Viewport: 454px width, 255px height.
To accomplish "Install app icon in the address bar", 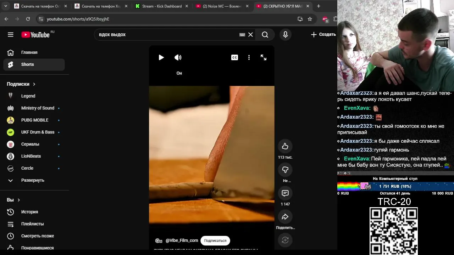I will (x=300, y=19).
